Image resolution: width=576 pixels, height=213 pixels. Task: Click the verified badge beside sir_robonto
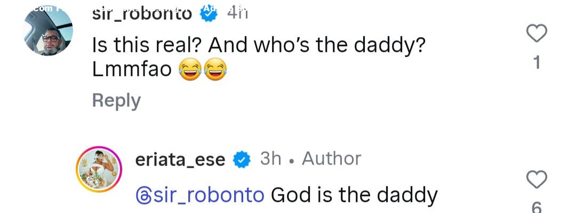point(209,13)
